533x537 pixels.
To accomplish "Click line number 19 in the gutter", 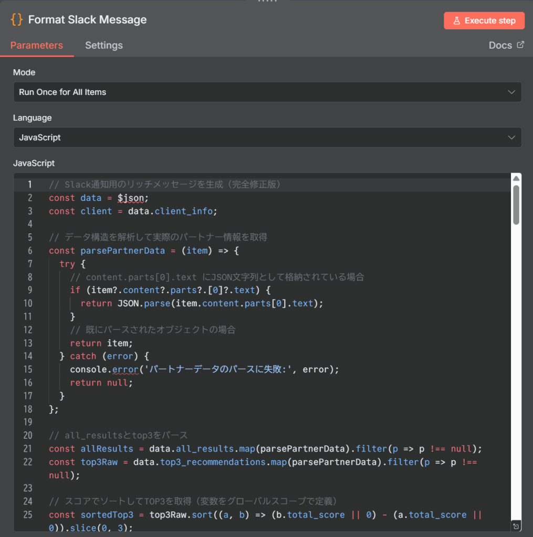I will point(27,422).
